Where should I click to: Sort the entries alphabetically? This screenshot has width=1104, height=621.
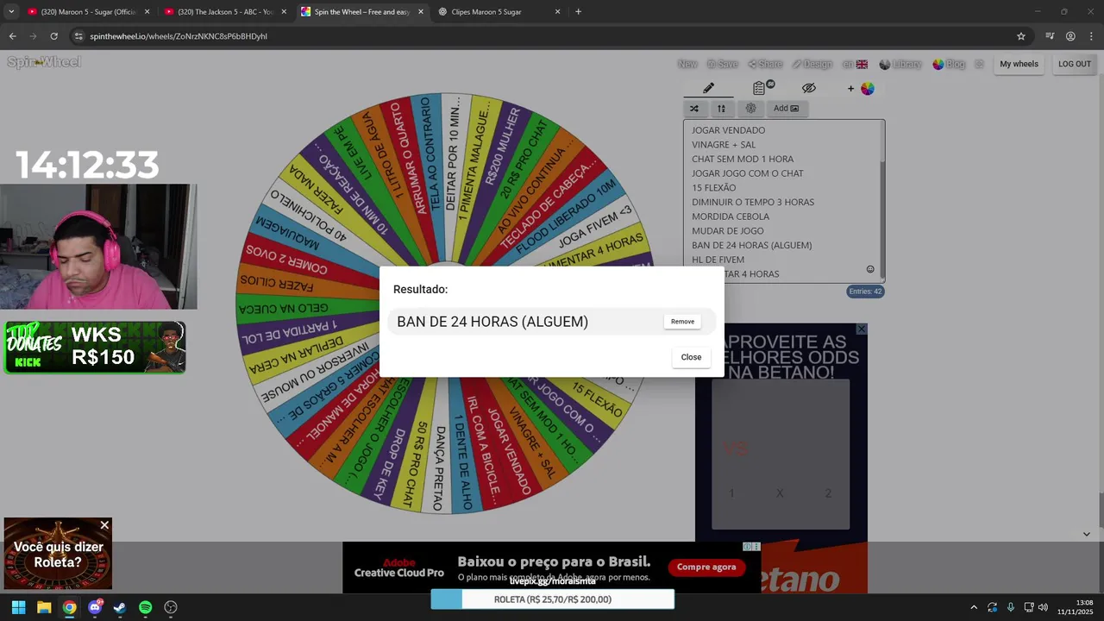pyautogui.click(x=721, y=109)
